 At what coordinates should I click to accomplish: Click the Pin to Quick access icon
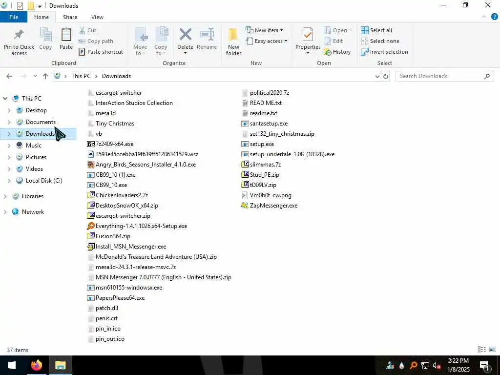(x=19, y=35)
